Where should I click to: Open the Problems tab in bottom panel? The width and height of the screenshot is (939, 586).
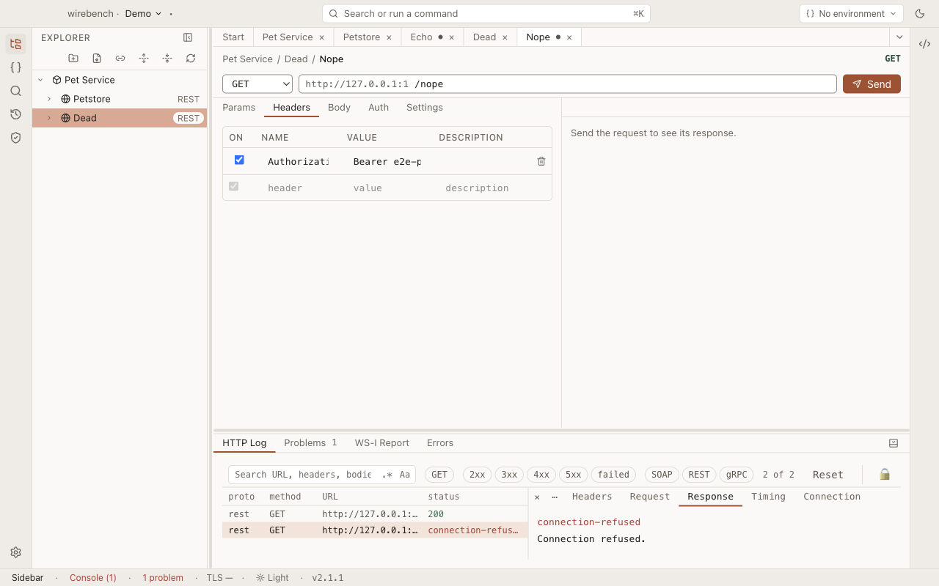pos(310,443)
